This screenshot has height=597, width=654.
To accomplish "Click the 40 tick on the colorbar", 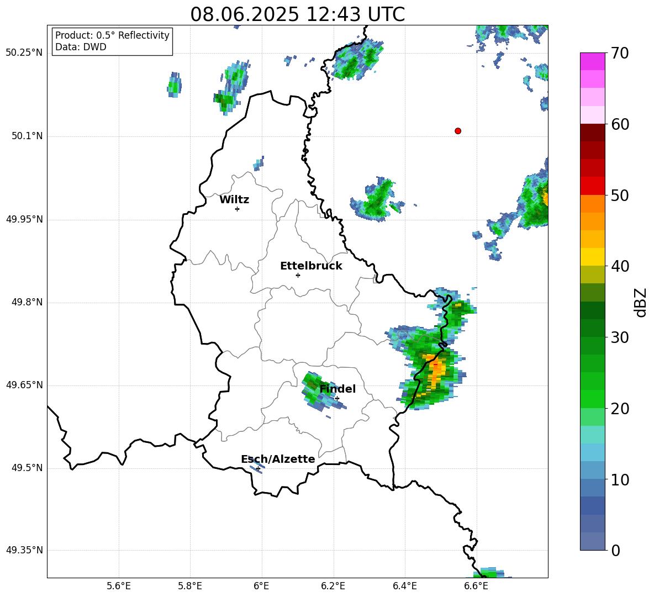I will coord(620,266).
